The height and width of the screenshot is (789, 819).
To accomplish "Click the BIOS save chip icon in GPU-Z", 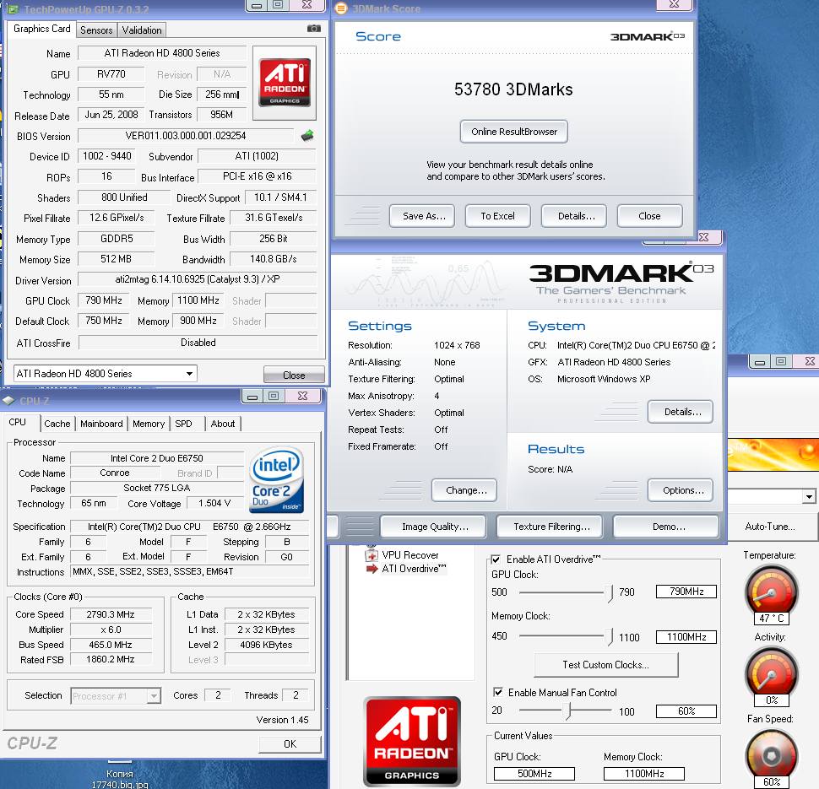I will pos(307,136).
